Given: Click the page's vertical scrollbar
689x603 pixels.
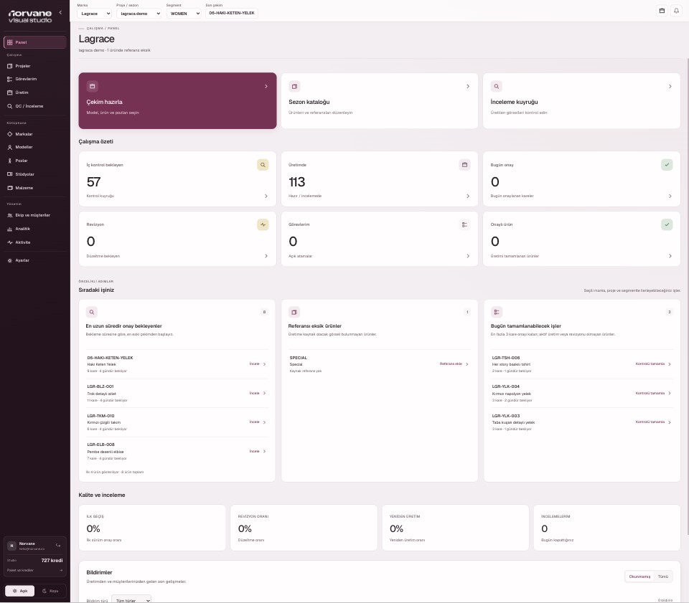Looking at the screenshot, I should coord(688,296).
